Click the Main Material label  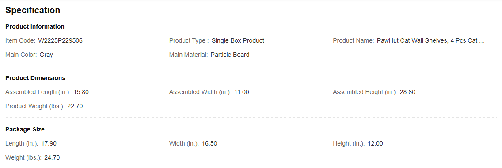click(x=189, y=55)
